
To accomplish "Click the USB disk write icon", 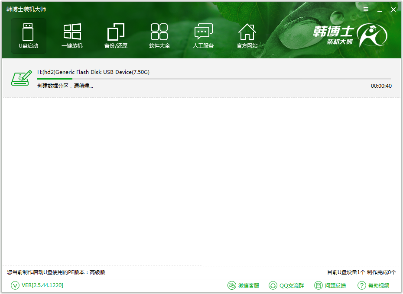I will [22, 78].
